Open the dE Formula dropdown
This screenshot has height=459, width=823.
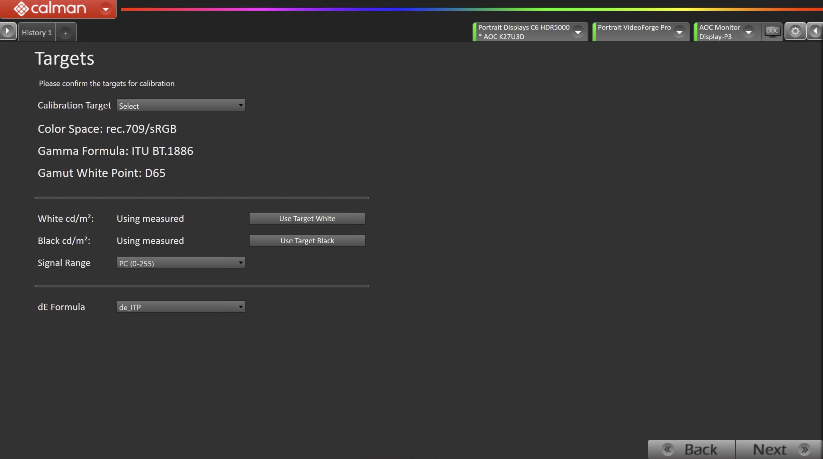tap(181, 307)
